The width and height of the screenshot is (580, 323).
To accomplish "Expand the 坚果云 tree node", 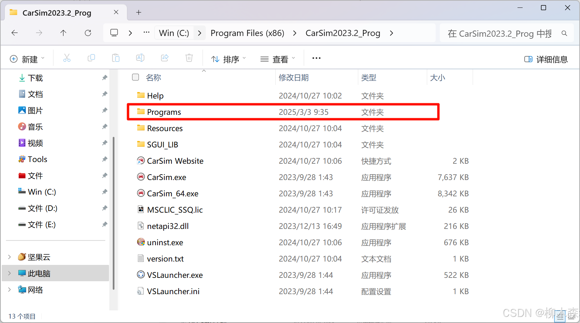I will tap(10, 257).
